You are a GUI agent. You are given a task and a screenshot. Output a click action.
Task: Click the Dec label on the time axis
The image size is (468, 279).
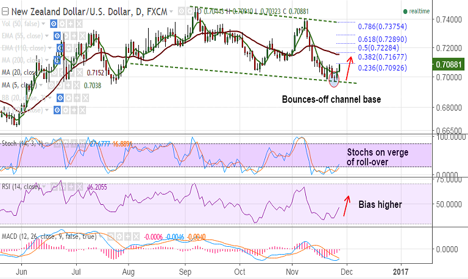pyautogui.click(x=347, y=272)
